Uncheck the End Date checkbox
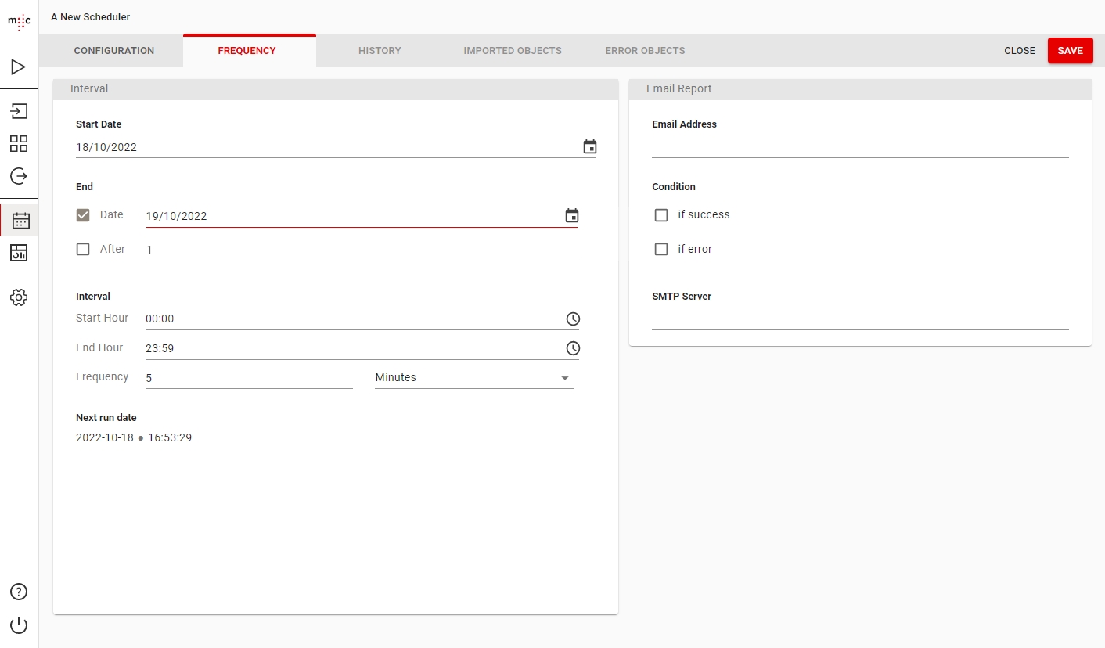 click(83, 215)
